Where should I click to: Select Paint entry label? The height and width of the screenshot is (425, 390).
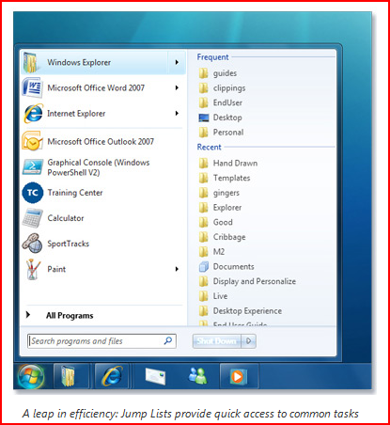[56, 269]
